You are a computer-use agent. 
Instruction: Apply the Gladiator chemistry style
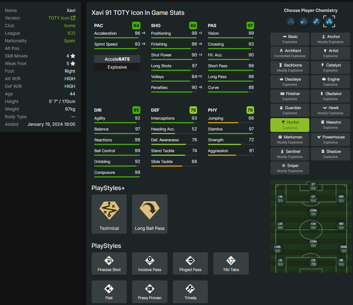point(330,96)
